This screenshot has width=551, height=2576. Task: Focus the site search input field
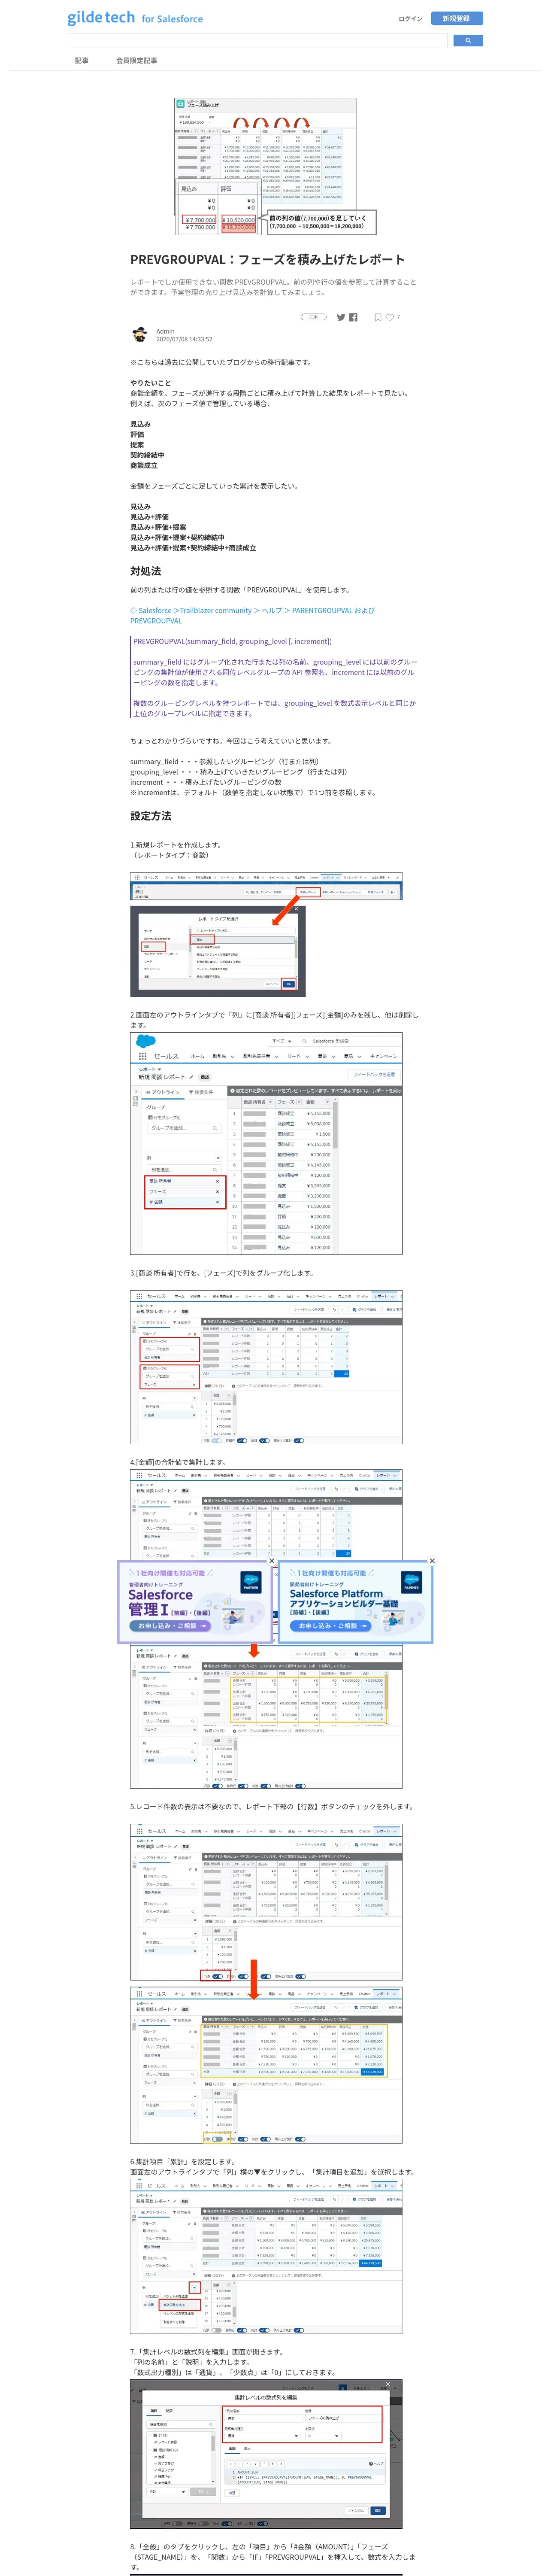pyautogui.click(x=257, y=41)
